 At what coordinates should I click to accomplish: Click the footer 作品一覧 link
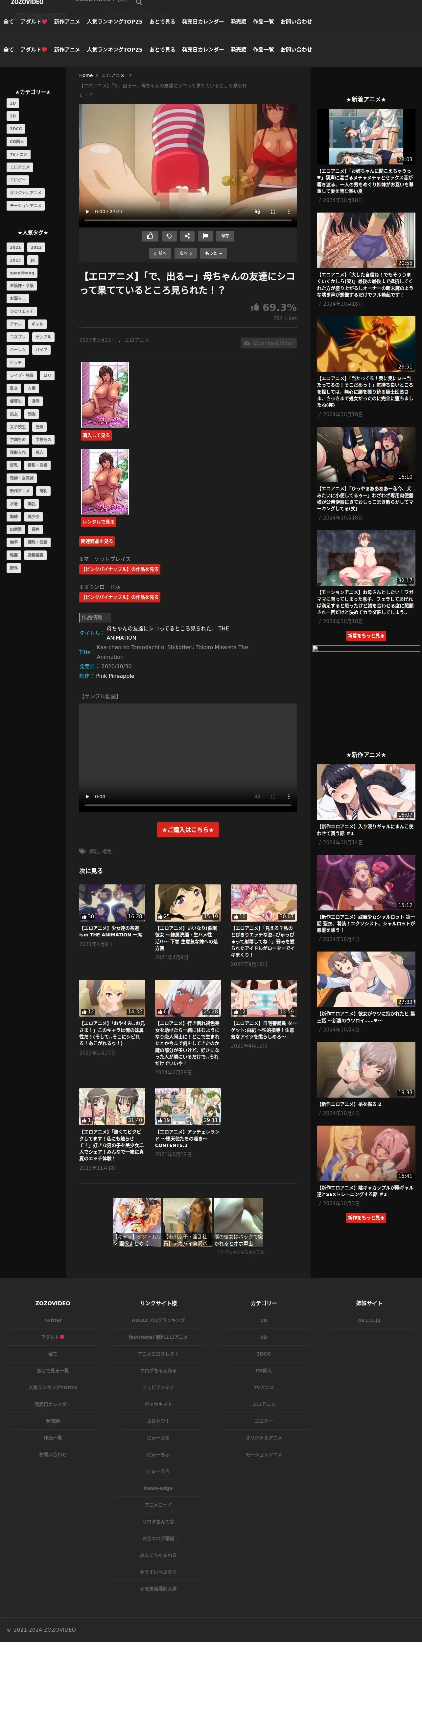coord(53,1438)
